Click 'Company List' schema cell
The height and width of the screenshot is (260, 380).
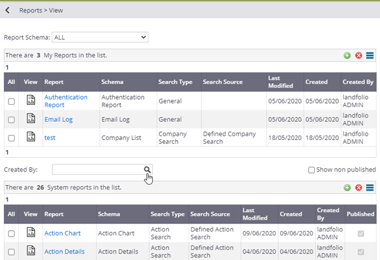(x=121, y=138)
